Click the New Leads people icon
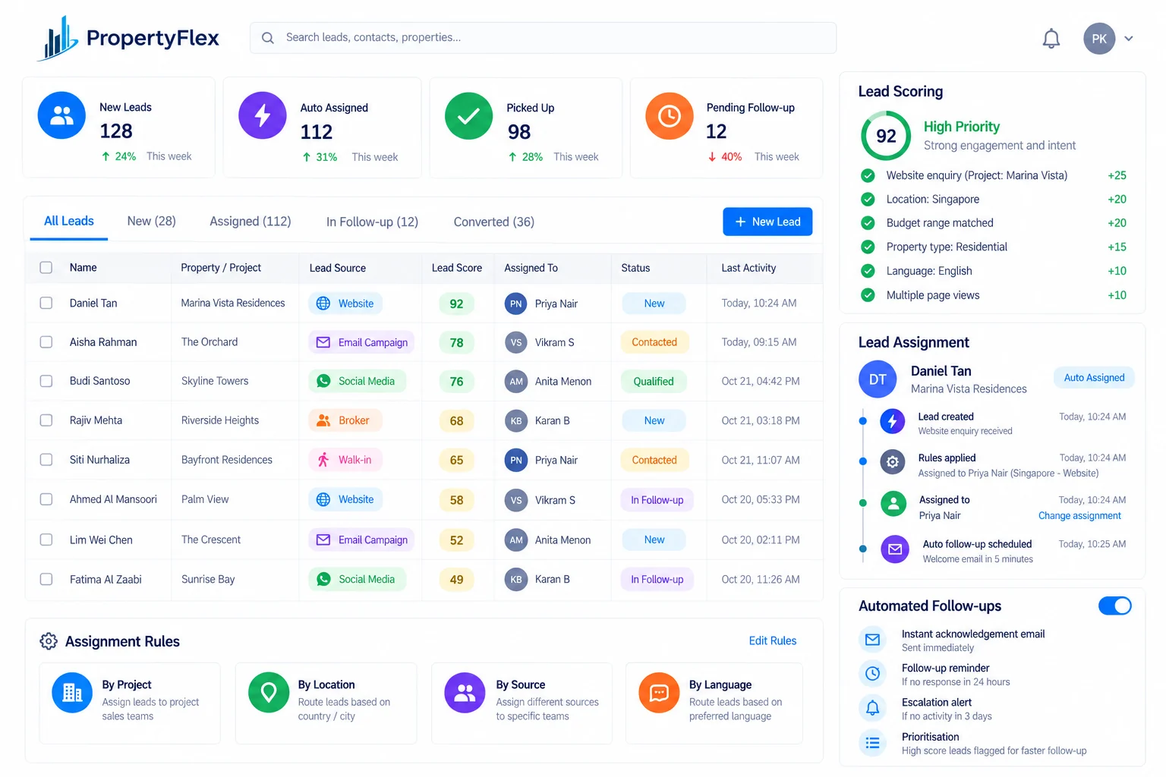 (61, 115)
